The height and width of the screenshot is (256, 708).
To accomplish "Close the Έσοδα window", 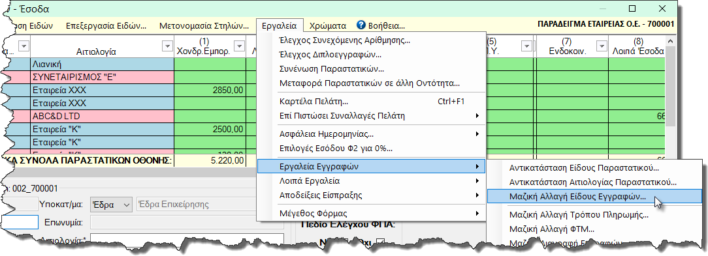I will [x=662, y=8].
